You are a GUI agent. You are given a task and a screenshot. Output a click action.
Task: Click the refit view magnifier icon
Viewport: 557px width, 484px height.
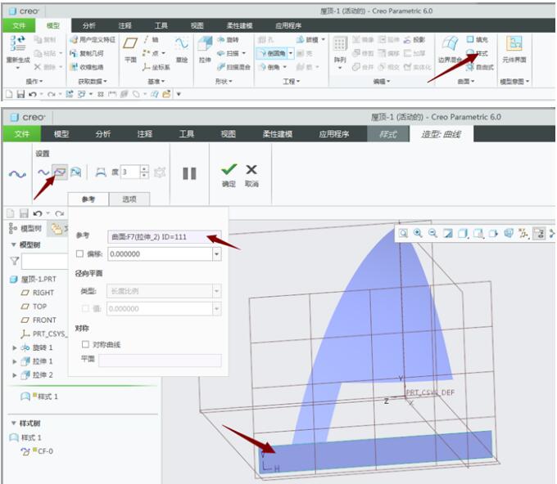tap(403, 233)
